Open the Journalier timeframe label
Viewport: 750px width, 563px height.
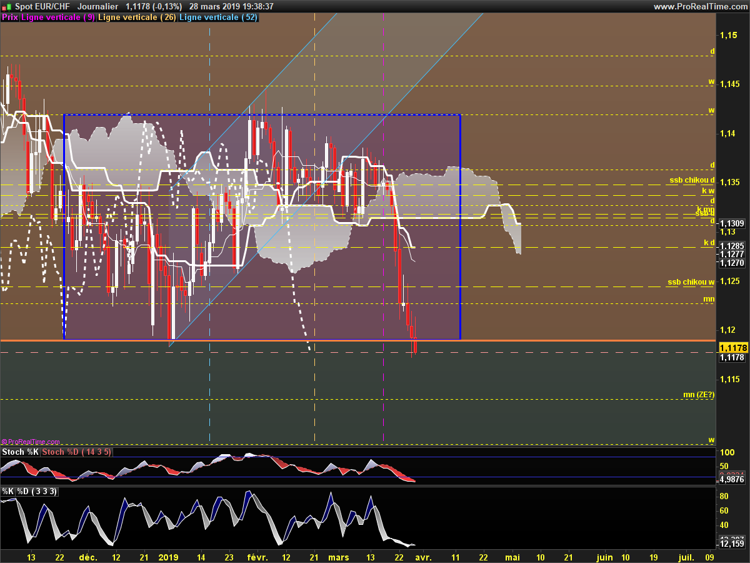pos(98,6)
